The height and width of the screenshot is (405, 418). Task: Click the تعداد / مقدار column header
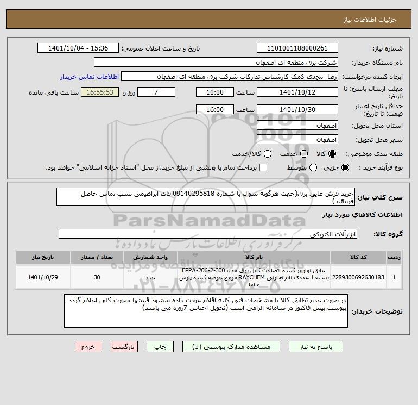(x=97, y=257)
